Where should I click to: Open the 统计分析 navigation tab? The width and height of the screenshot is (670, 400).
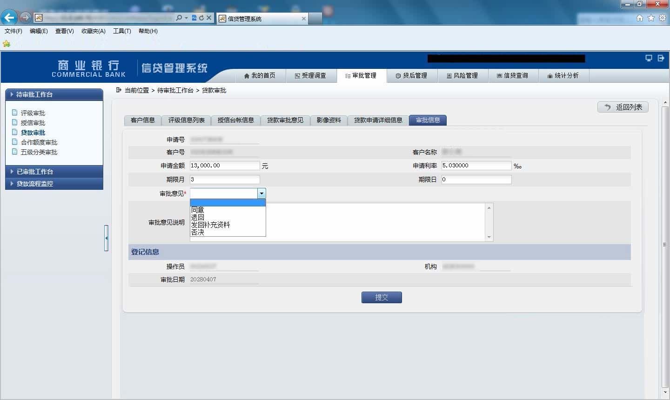(x=563, y=75)
